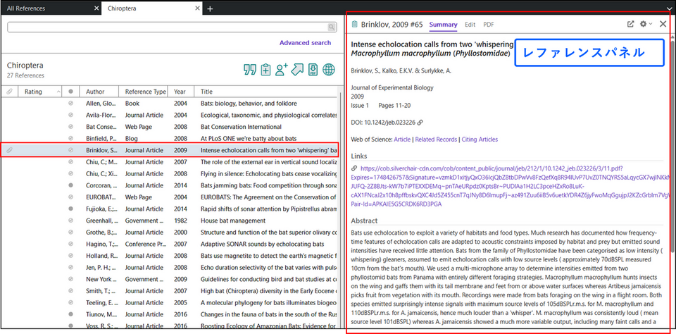Screen dimensions: 676x334
Task: Click the online search globe icon
Action: [x=329, y=70]
